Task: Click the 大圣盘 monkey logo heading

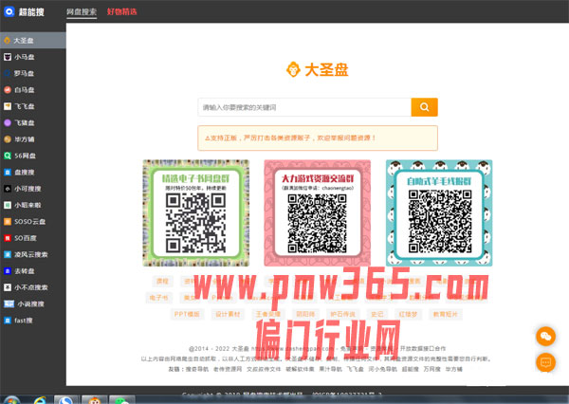Action: click(x=317, y=69)
